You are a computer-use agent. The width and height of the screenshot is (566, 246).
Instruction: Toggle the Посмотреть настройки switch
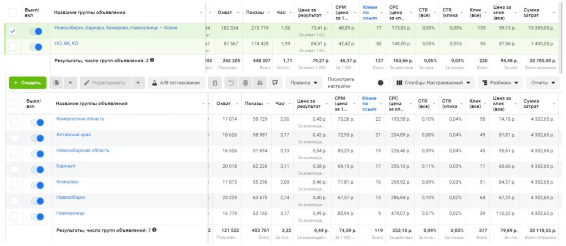pos(383,83)
